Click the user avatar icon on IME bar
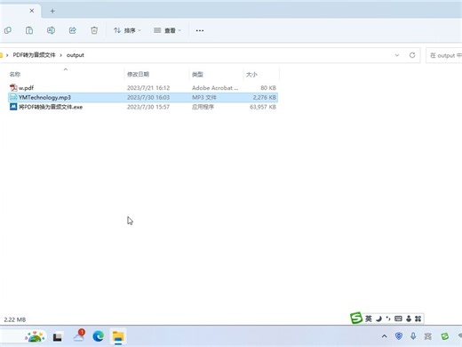 (x=409, y=319)
